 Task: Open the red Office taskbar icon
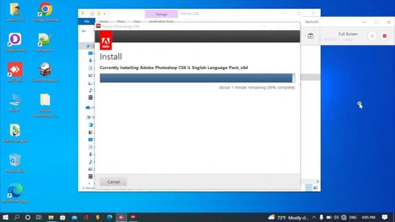[86, 217]
